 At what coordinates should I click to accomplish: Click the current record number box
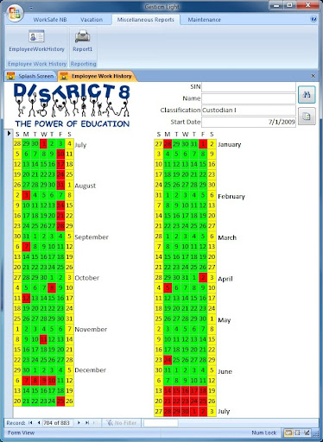(x=57, y=423)
